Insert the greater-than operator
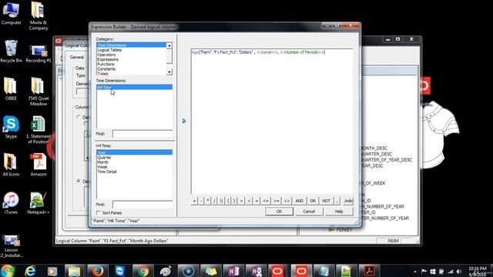 (241, 201)
